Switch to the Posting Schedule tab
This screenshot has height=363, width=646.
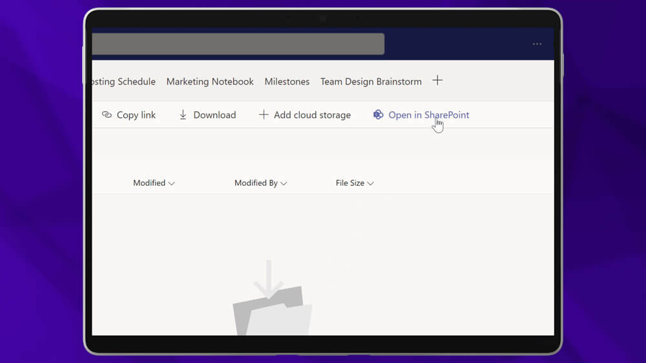click(x=124, y=81)
